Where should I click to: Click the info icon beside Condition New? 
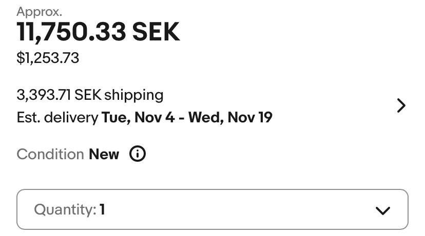[x=137, y=154]
